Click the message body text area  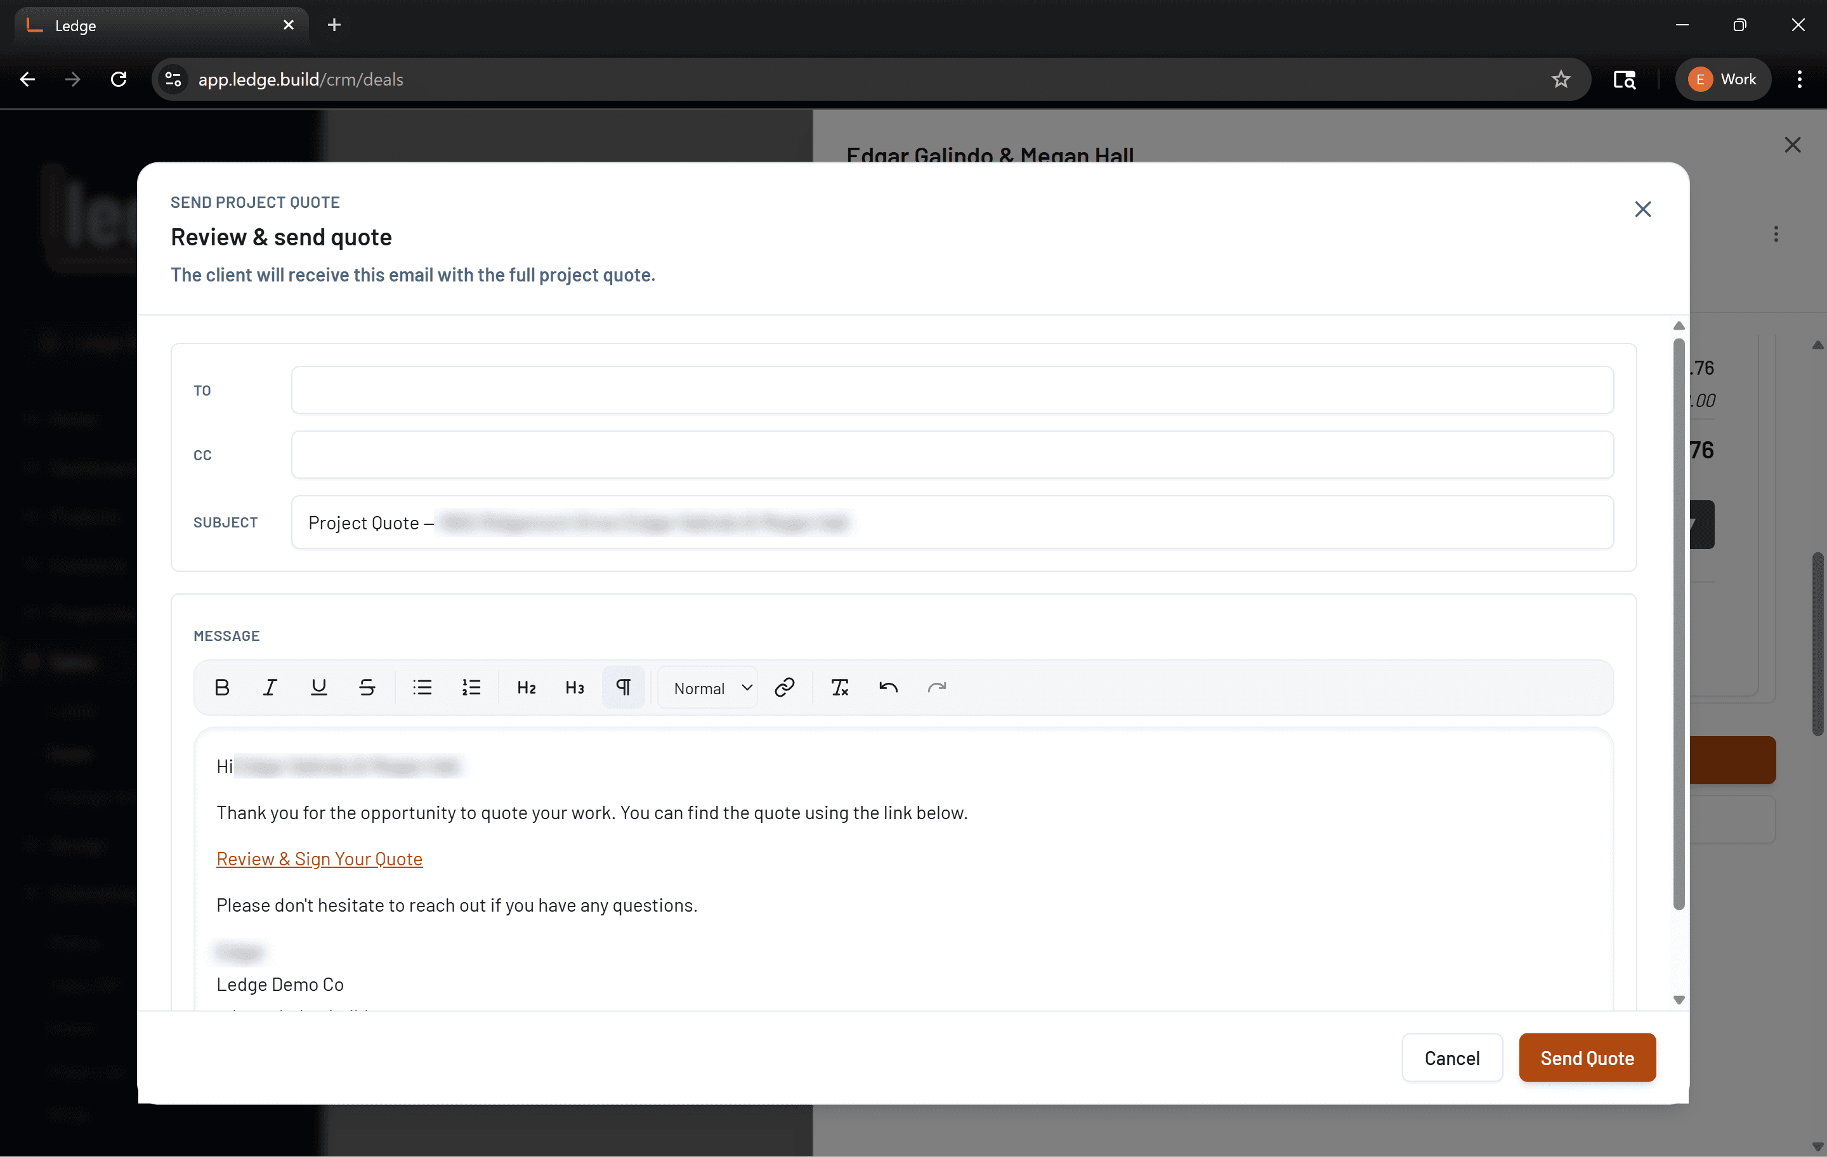903,870
